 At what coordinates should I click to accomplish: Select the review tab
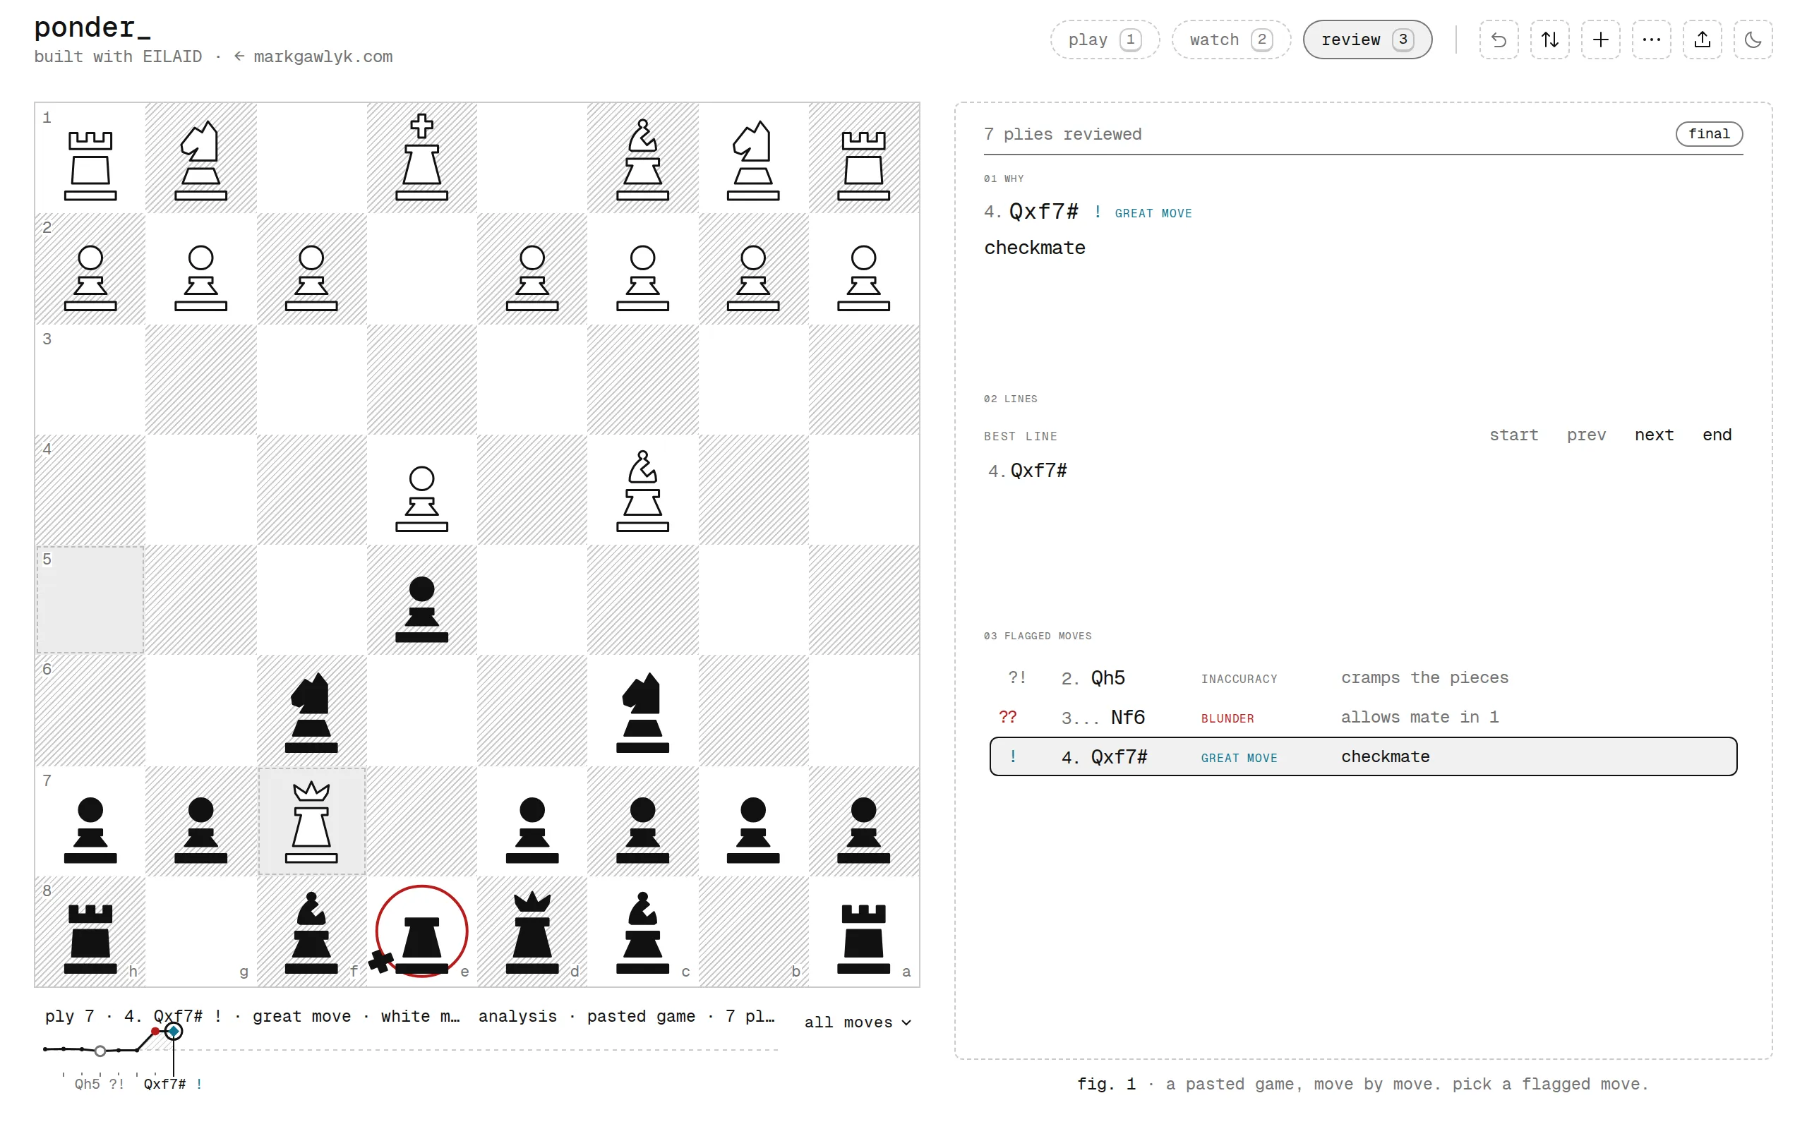pos(1367,40)
